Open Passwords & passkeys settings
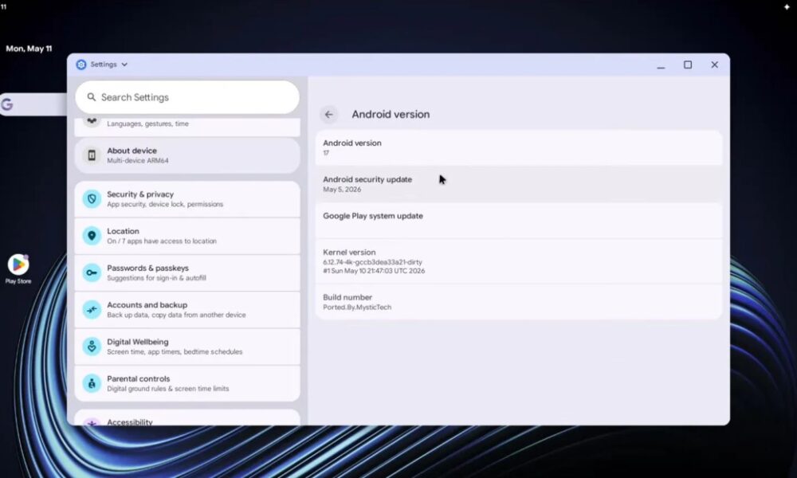Viewport: 797px width, 478px height. (187, 272)
